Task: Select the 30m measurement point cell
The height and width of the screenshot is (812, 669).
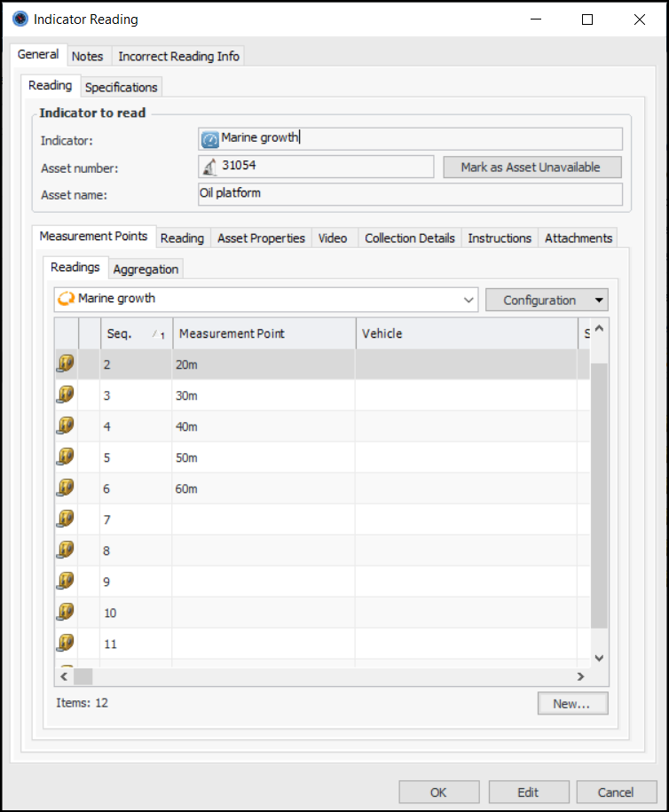Action: point(264,395)
